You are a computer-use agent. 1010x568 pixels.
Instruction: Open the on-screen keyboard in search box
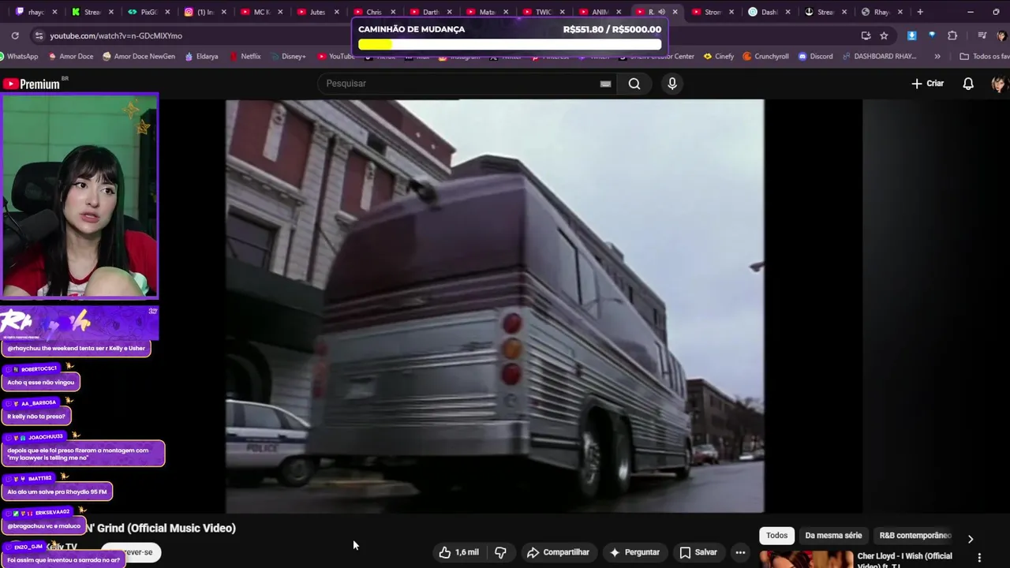[605, 84]
